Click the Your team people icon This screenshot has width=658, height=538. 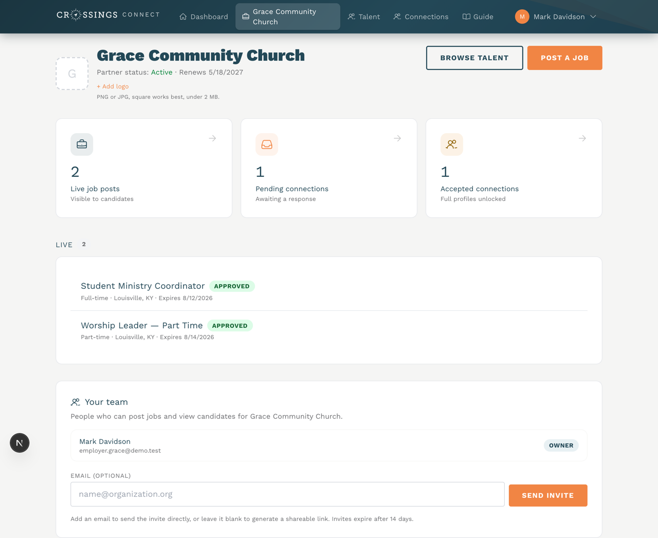pos(76,402)
